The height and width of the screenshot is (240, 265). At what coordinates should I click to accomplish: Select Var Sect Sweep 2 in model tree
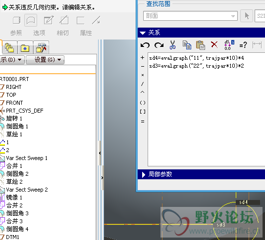click(x=27, y=190)
